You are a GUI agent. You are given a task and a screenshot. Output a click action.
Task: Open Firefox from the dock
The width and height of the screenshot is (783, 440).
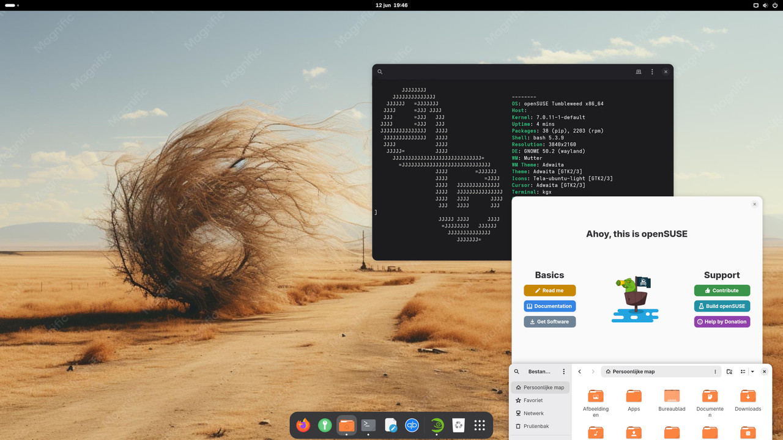[303, 425]
